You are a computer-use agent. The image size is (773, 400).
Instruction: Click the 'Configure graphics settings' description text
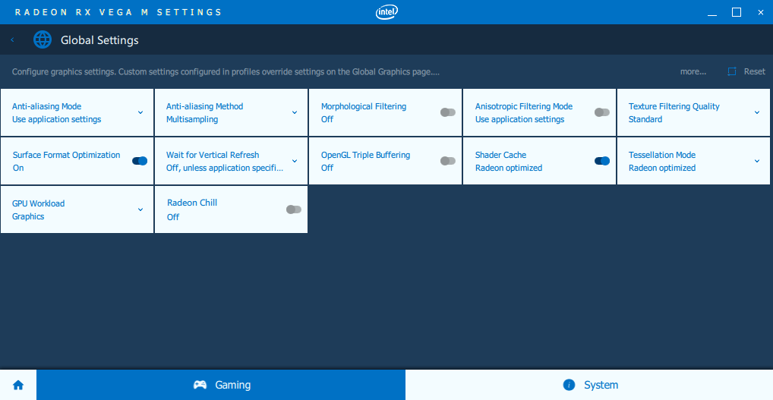pyautogui.click(x=226, y=71)
